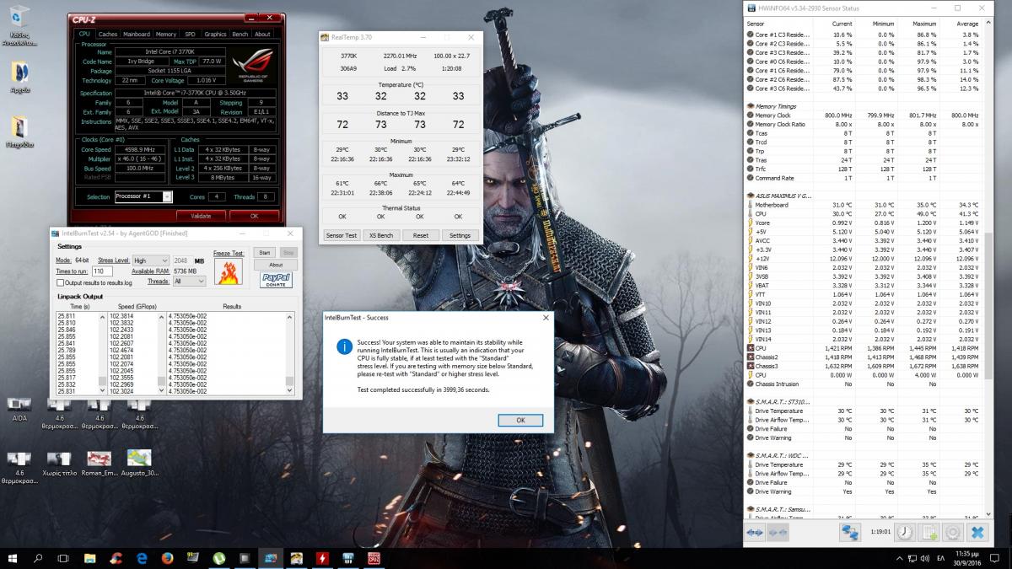
Task: Click HWiNFO expand columns arrows icon
Action: point(756,532)
